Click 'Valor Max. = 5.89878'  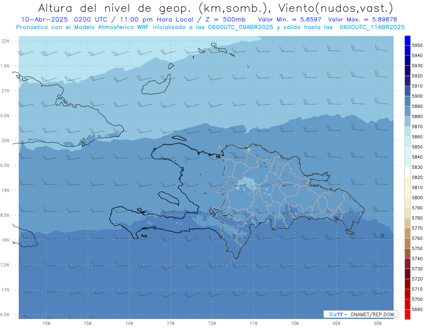(363, 19)
